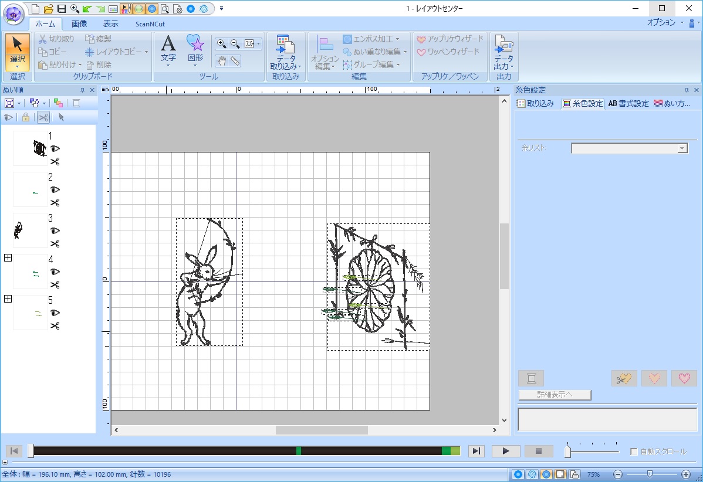Click the scissors trim icon for item 3
The width and height of the screenshot is (703, 482).
(55, 244)
